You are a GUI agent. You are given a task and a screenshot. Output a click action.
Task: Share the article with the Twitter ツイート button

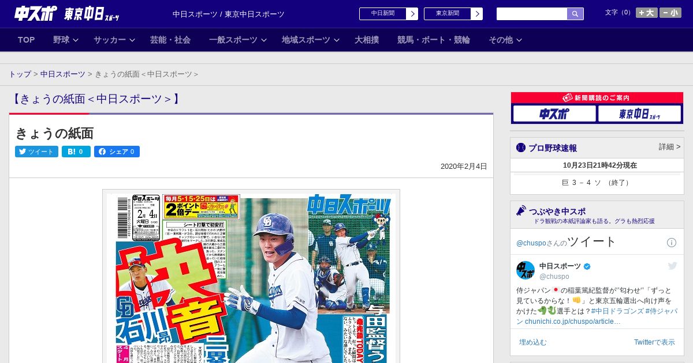point(36,152)
